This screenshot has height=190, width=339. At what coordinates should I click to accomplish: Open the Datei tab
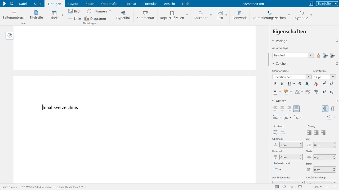tap(23, 4)
